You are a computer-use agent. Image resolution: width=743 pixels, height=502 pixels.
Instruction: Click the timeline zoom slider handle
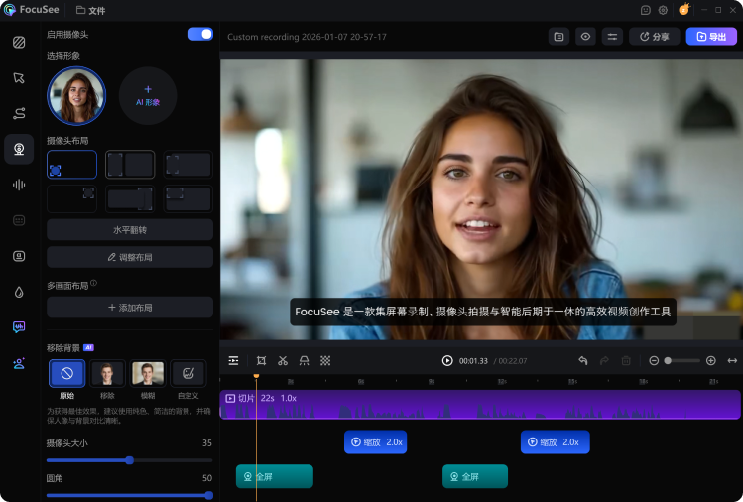[668, 361]
